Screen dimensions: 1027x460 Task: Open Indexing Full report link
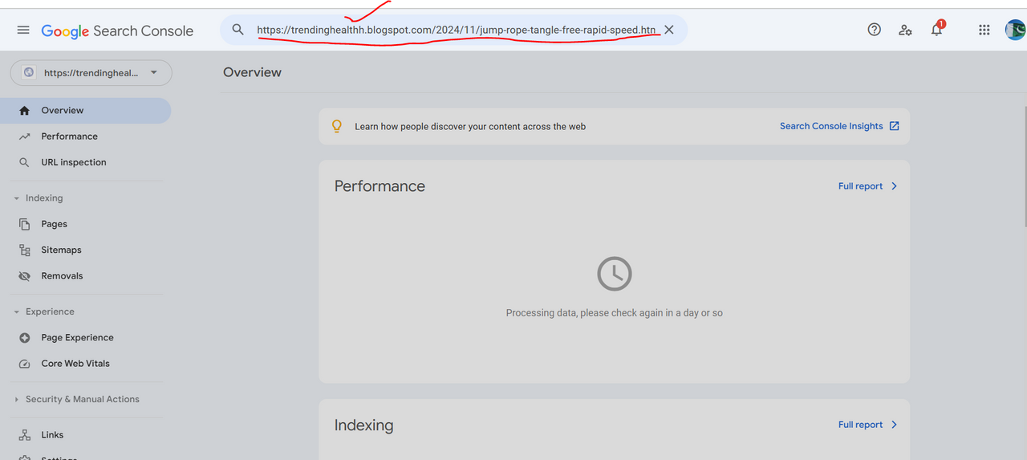[868, 425]
